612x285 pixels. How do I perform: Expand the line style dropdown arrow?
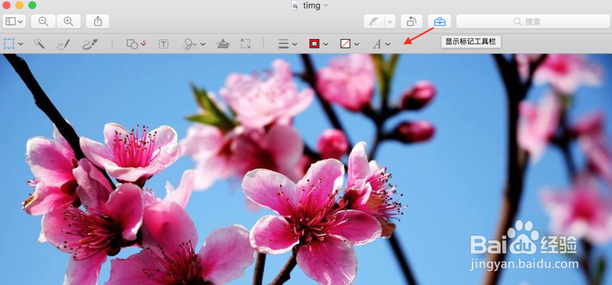click(x=295, y=44)
